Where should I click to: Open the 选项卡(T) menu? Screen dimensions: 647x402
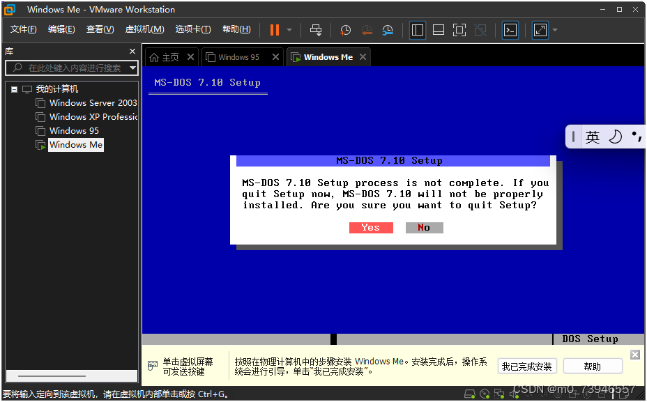(192, 29)
